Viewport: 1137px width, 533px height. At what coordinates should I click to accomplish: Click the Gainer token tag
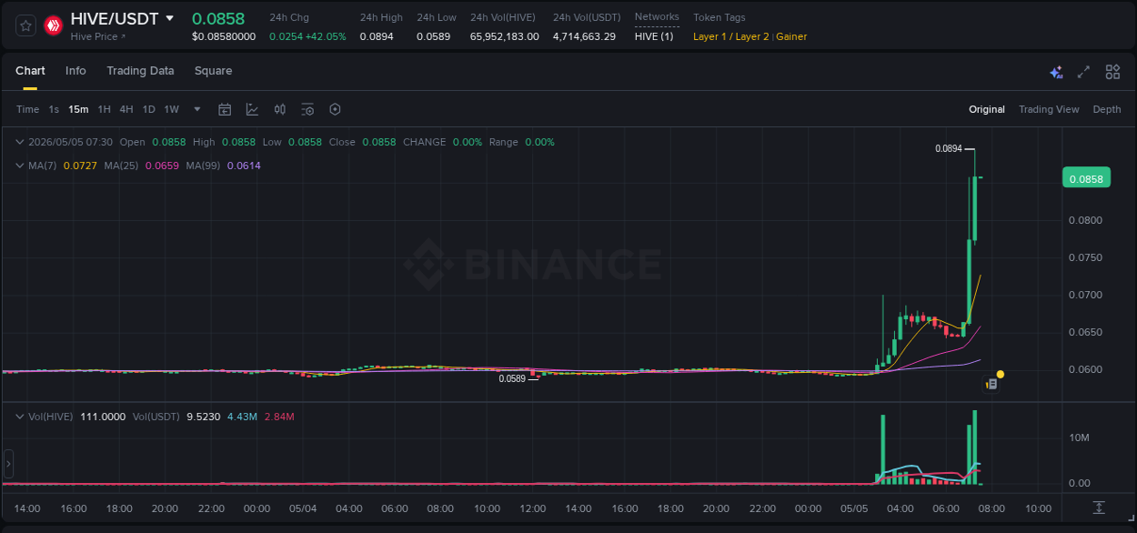[x=791, y=36]
